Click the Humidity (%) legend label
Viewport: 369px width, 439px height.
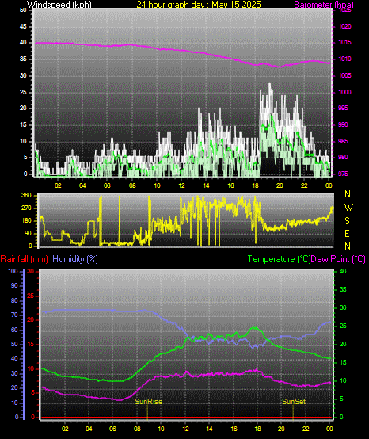point(75,259)
